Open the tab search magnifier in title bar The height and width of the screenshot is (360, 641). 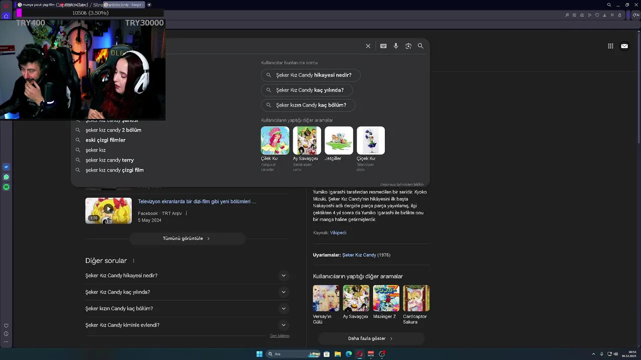609,5
